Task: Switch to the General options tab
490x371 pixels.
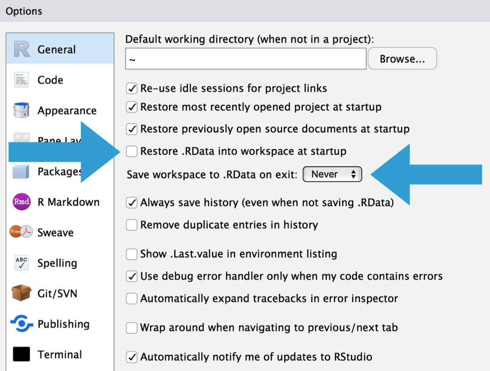Action: tap(60, 49)
